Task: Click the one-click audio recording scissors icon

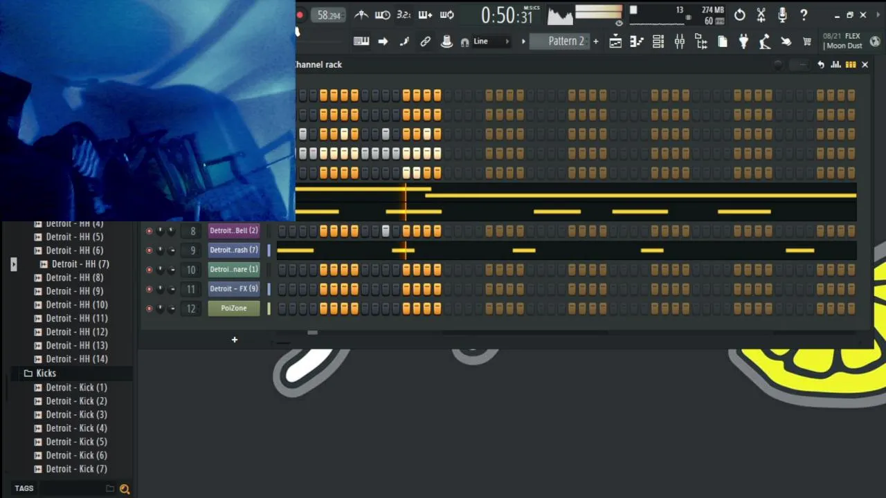Action: tap(761, 15)
